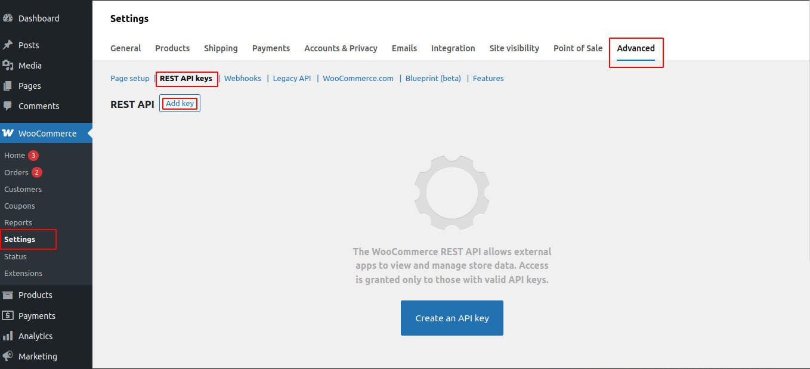Click the Payments dollar icon
This screenshot has width=810, height=369.
pyautogui.click(x=8, y=316)
